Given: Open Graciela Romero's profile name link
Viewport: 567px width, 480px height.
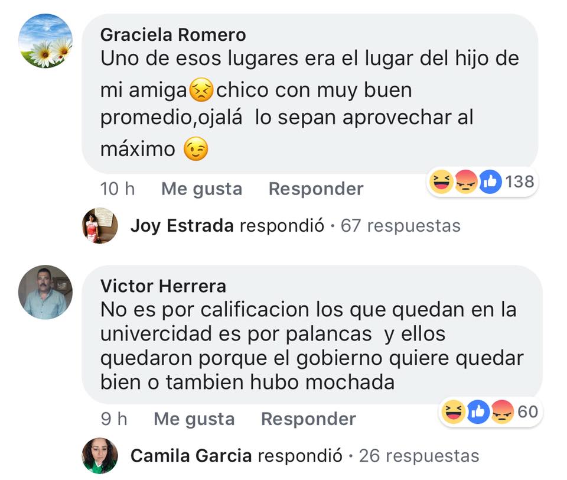Looking at the screenshot, I should click(173, 35).
